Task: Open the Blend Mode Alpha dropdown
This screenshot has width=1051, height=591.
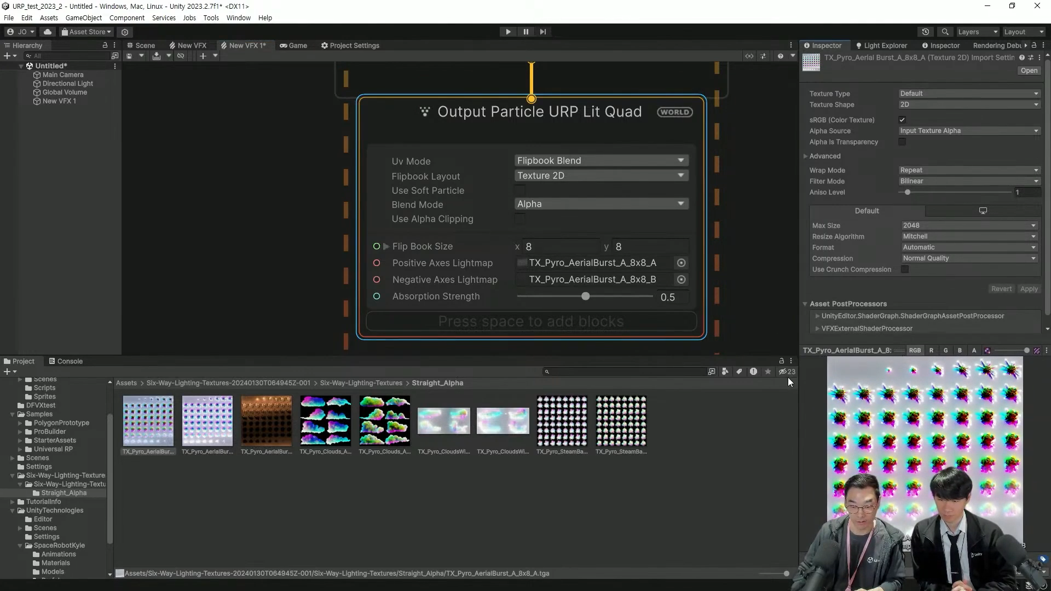Action: [x=601, y=204]
